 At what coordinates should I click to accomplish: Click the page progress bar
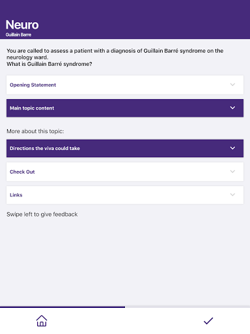click(x=125, y=307)
